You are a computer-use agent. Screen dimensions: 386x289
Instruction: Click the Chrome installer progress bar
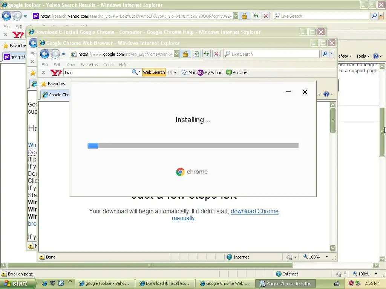(x=193, y=146)
